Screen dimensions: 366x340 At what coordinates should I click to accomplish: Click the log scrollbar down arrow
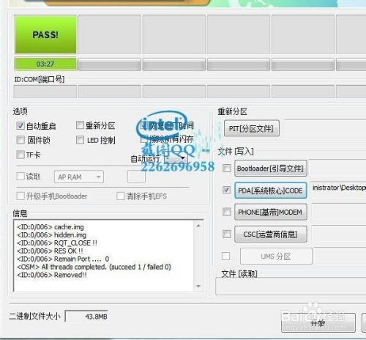click(198, 286)
